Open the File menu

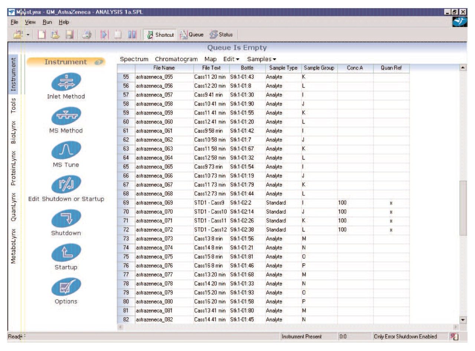(14, 22)
